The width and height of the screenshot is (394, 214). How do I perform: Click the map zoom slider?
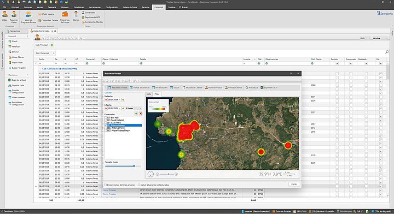(166, 174)
